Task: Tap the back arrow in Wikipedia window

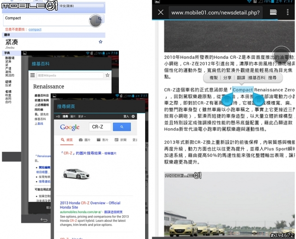Action: point(44,220)
